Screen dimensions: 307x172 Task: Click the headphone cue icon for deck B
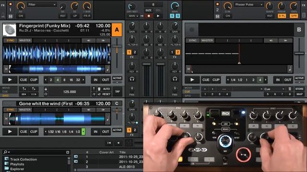click(x=175, y=79)
